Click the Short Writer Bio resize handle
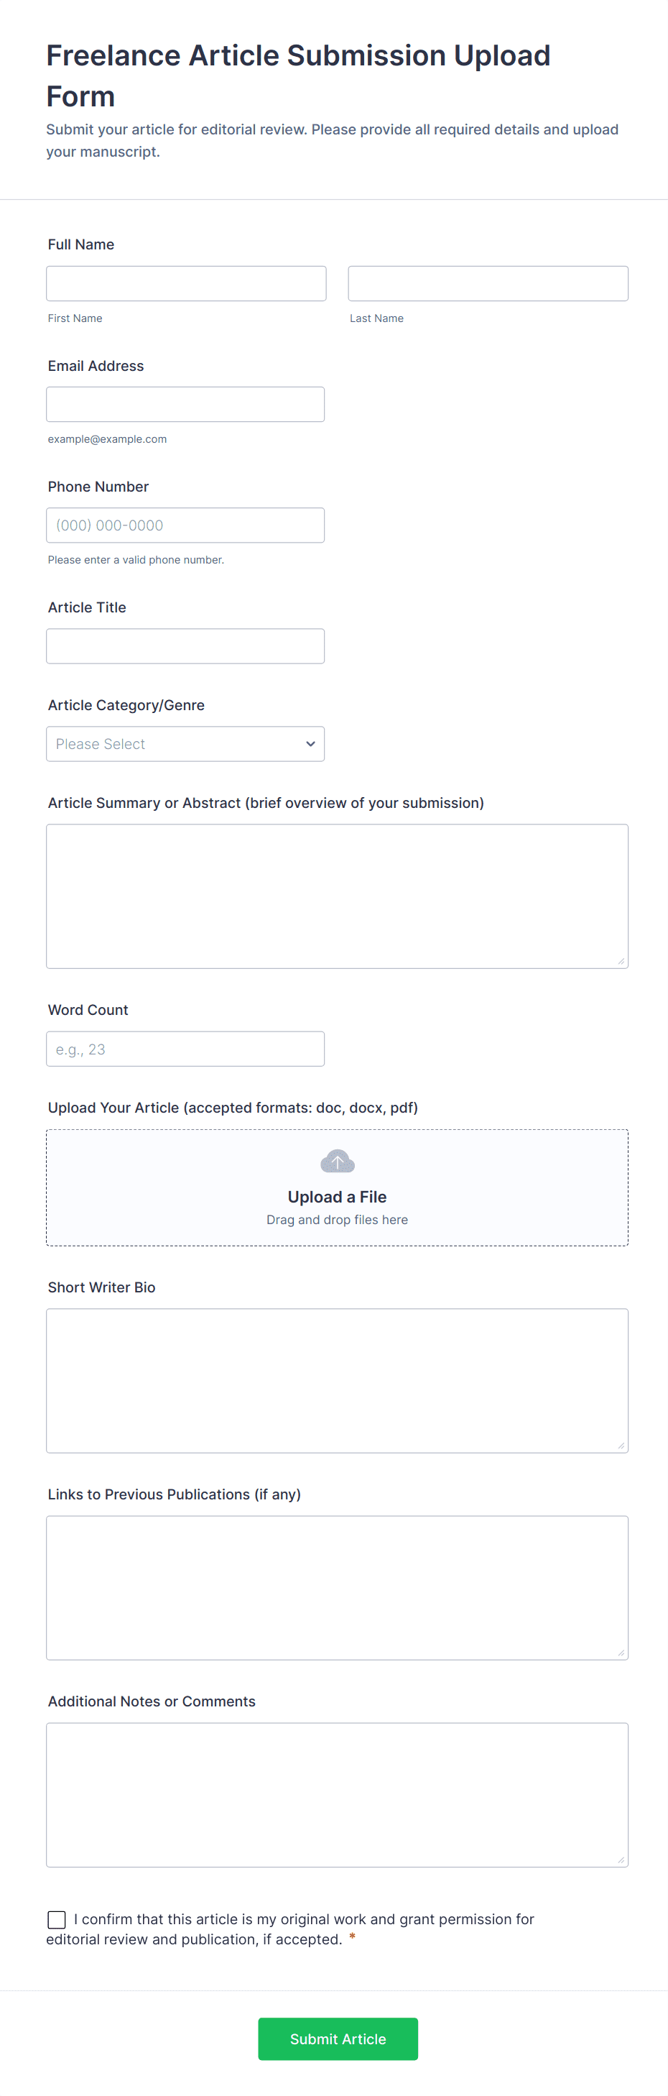The height and width of the screenshot is (2096, 668). (x=621, y=1445)
